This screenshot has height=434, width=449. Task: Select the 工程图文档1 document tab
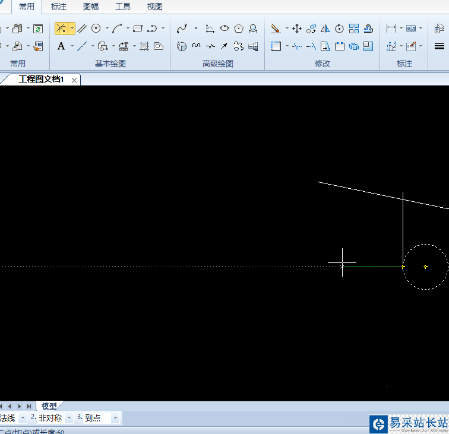[x=41, y=80]
